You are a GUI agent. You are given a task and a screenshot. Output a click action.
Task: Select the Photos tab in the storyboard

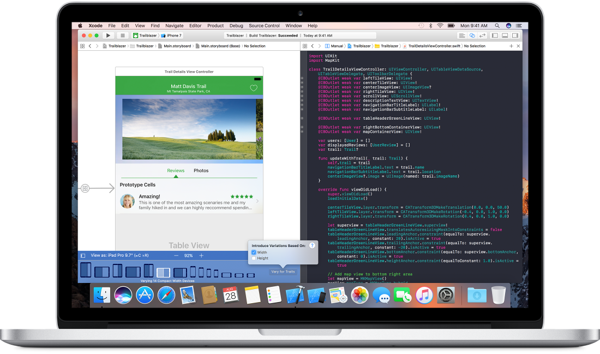tap(201, 170)
